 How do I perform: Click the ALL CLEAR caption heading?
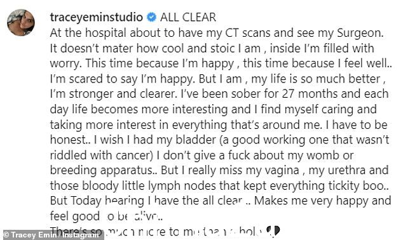(x=188, y=17)
